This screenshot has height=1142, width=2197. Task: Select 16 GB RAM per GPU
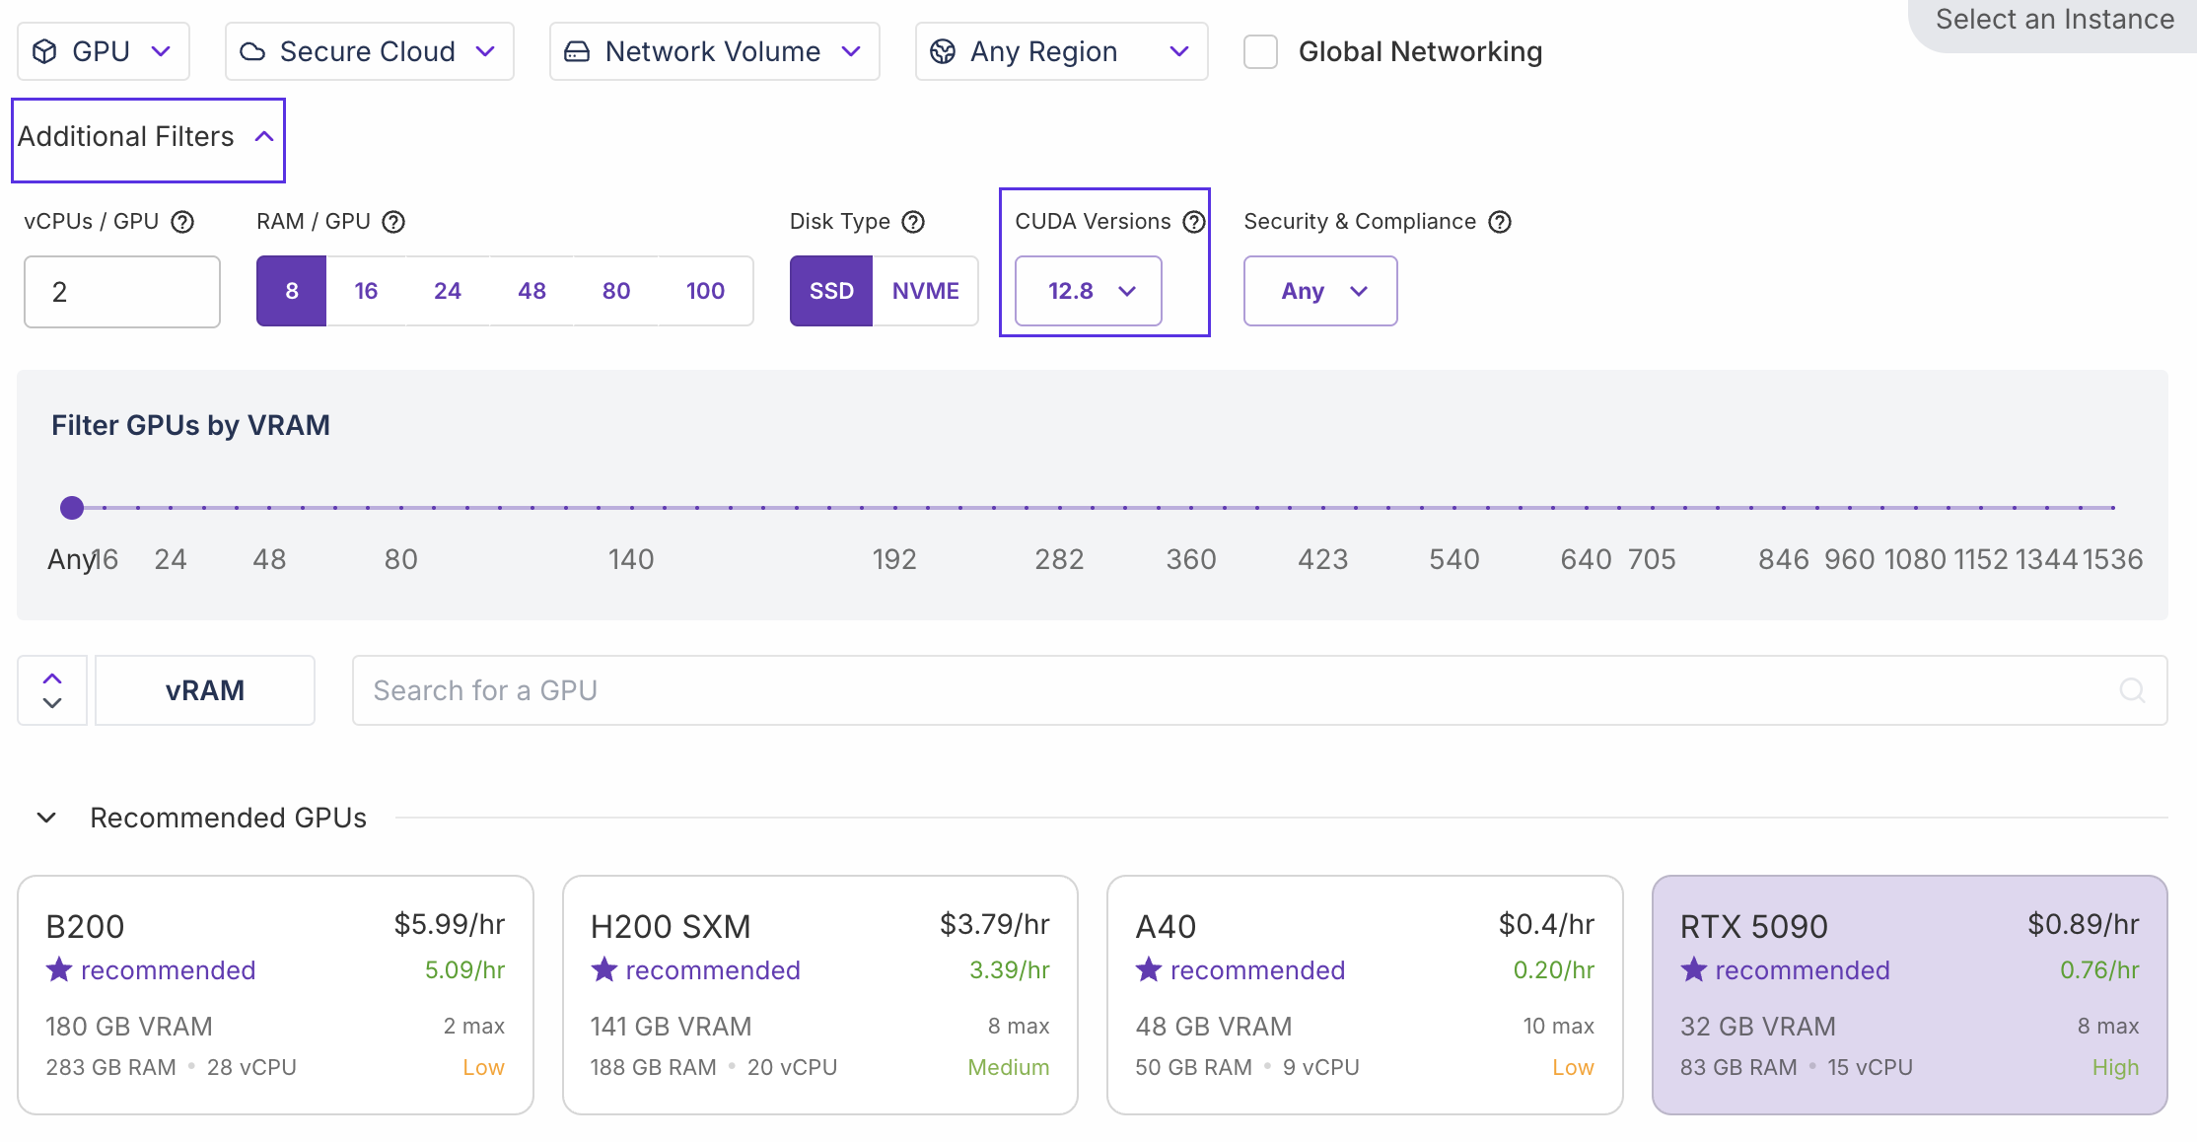coord(366,291)
